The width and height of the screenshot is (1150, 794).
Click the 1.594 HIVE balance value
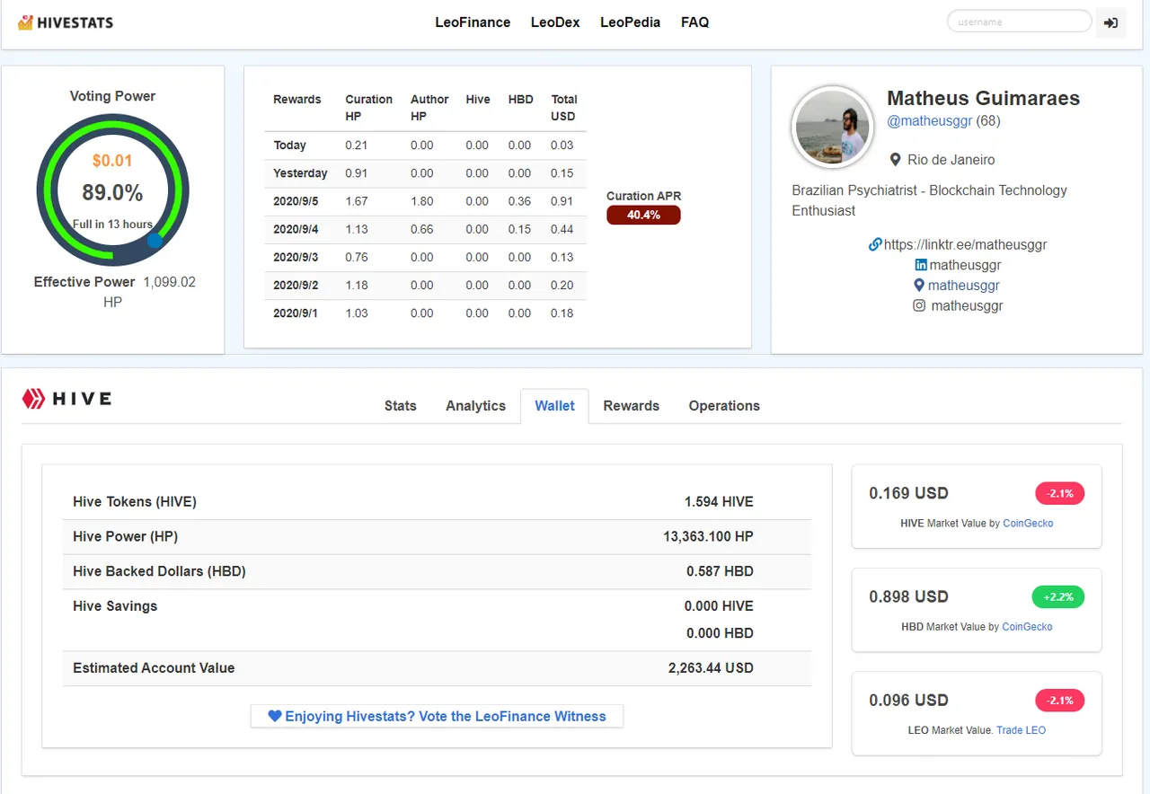pos(719,501)
